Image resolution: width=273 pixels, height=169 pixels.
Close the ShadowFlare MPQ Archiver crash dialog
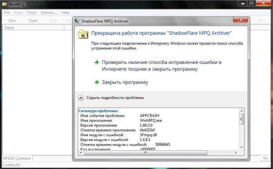coord(240,20)
